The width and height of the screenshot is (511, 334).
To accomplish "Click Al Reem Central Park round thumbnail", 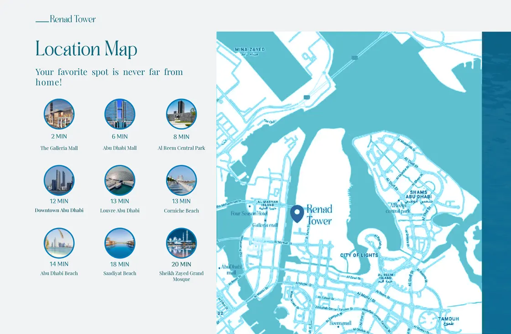I will click(181, 114).
